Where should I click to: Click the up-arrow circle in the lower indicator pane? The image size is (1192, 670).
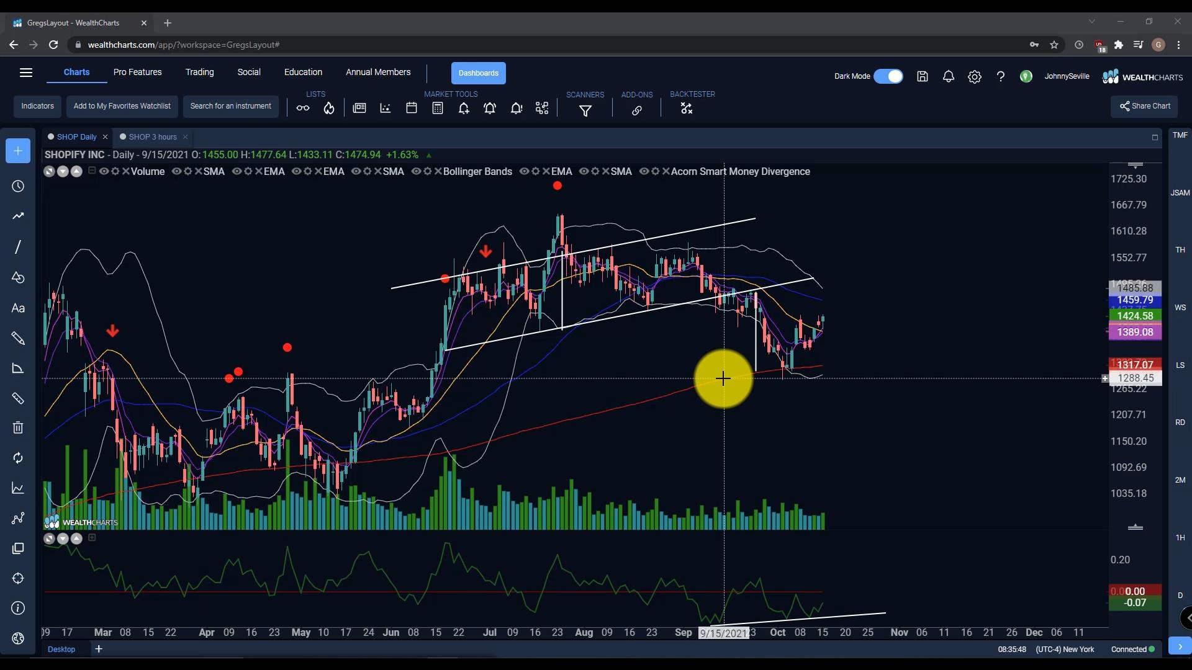tap(76, 538)
